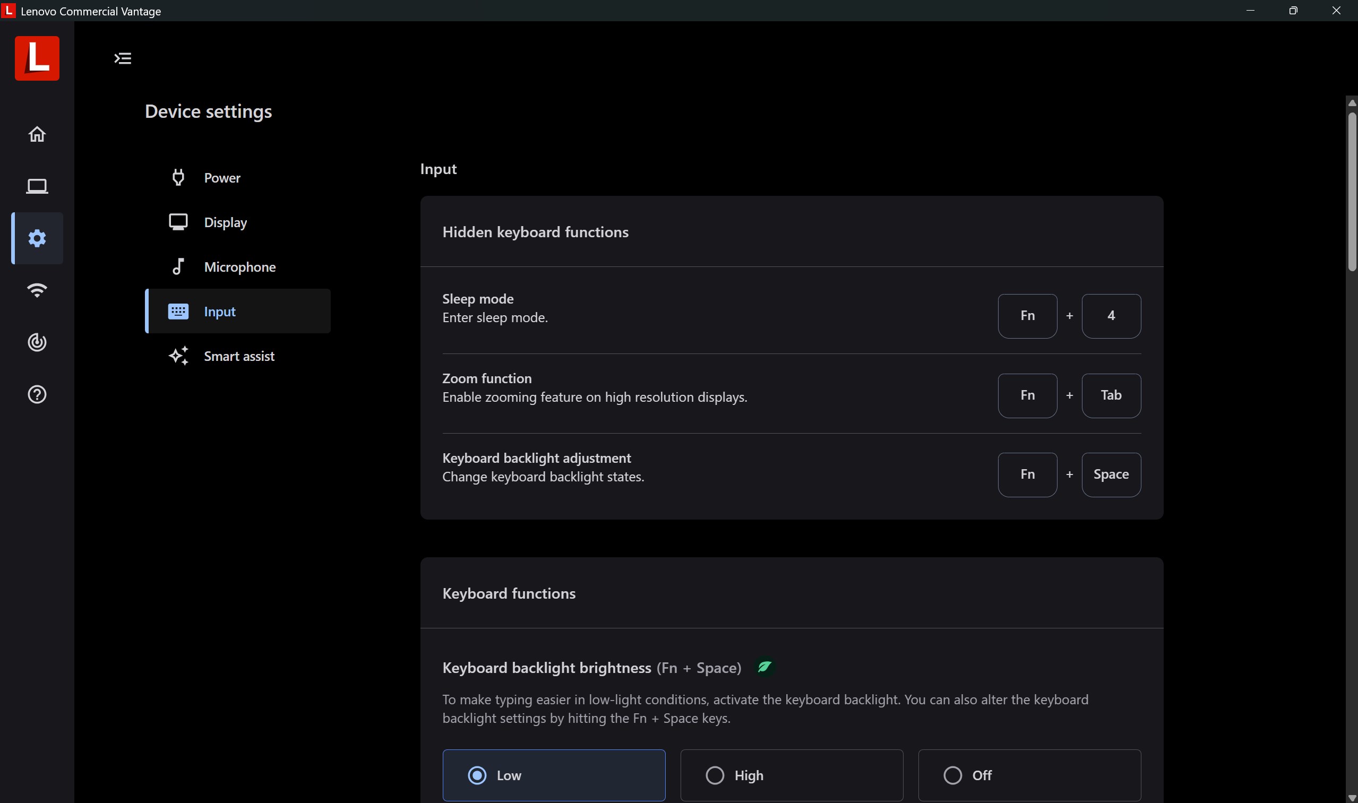Collapse the navigation menu toggle icon
The width and height of the screenshot is (1358, 803).
[123, 58]
